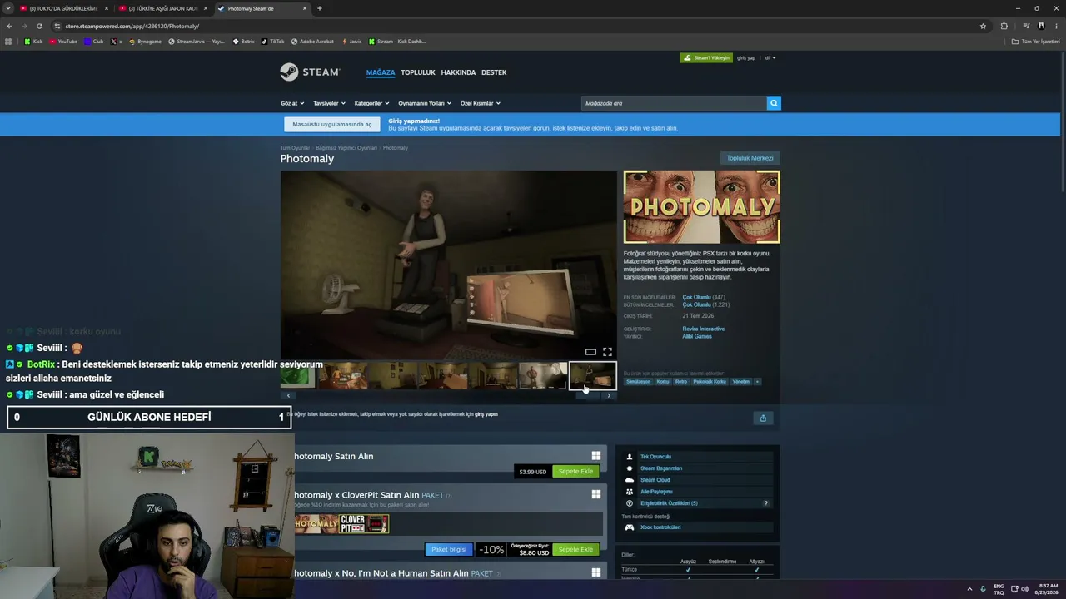This screenshot has height=599, width=1066.
Task: Open the dil language dropdown
Action: pos(770,58)
